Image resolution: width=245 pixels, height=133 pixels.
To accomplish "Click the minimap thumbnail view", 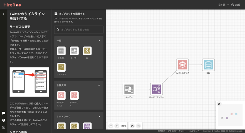I will [x=230, y=115].
